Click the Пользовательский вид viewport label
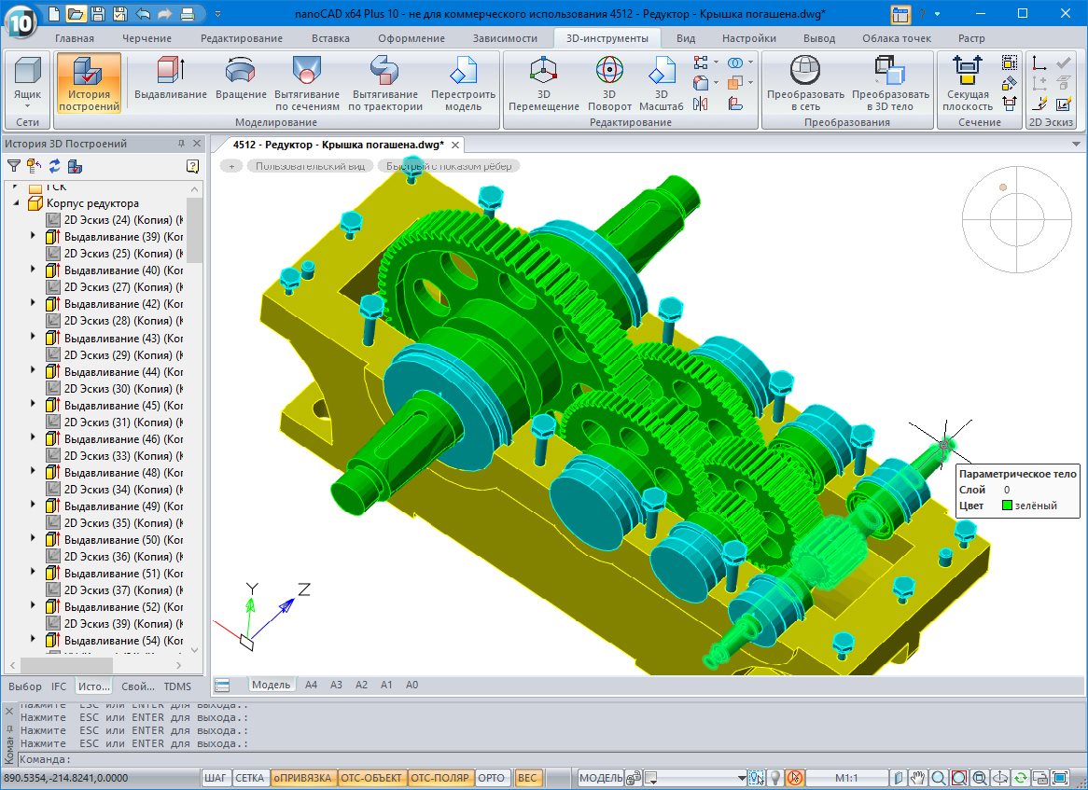Viewport: 1088px width, 790px height. click(x=308, y=166)
